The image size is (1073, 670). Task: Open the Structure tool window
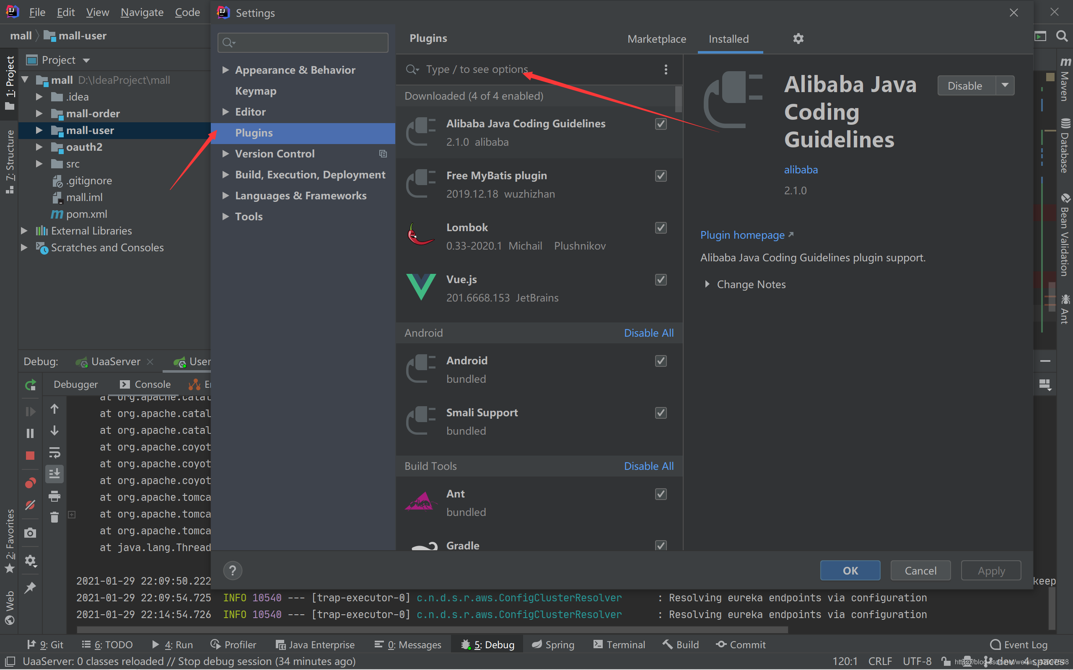[10, 162]
